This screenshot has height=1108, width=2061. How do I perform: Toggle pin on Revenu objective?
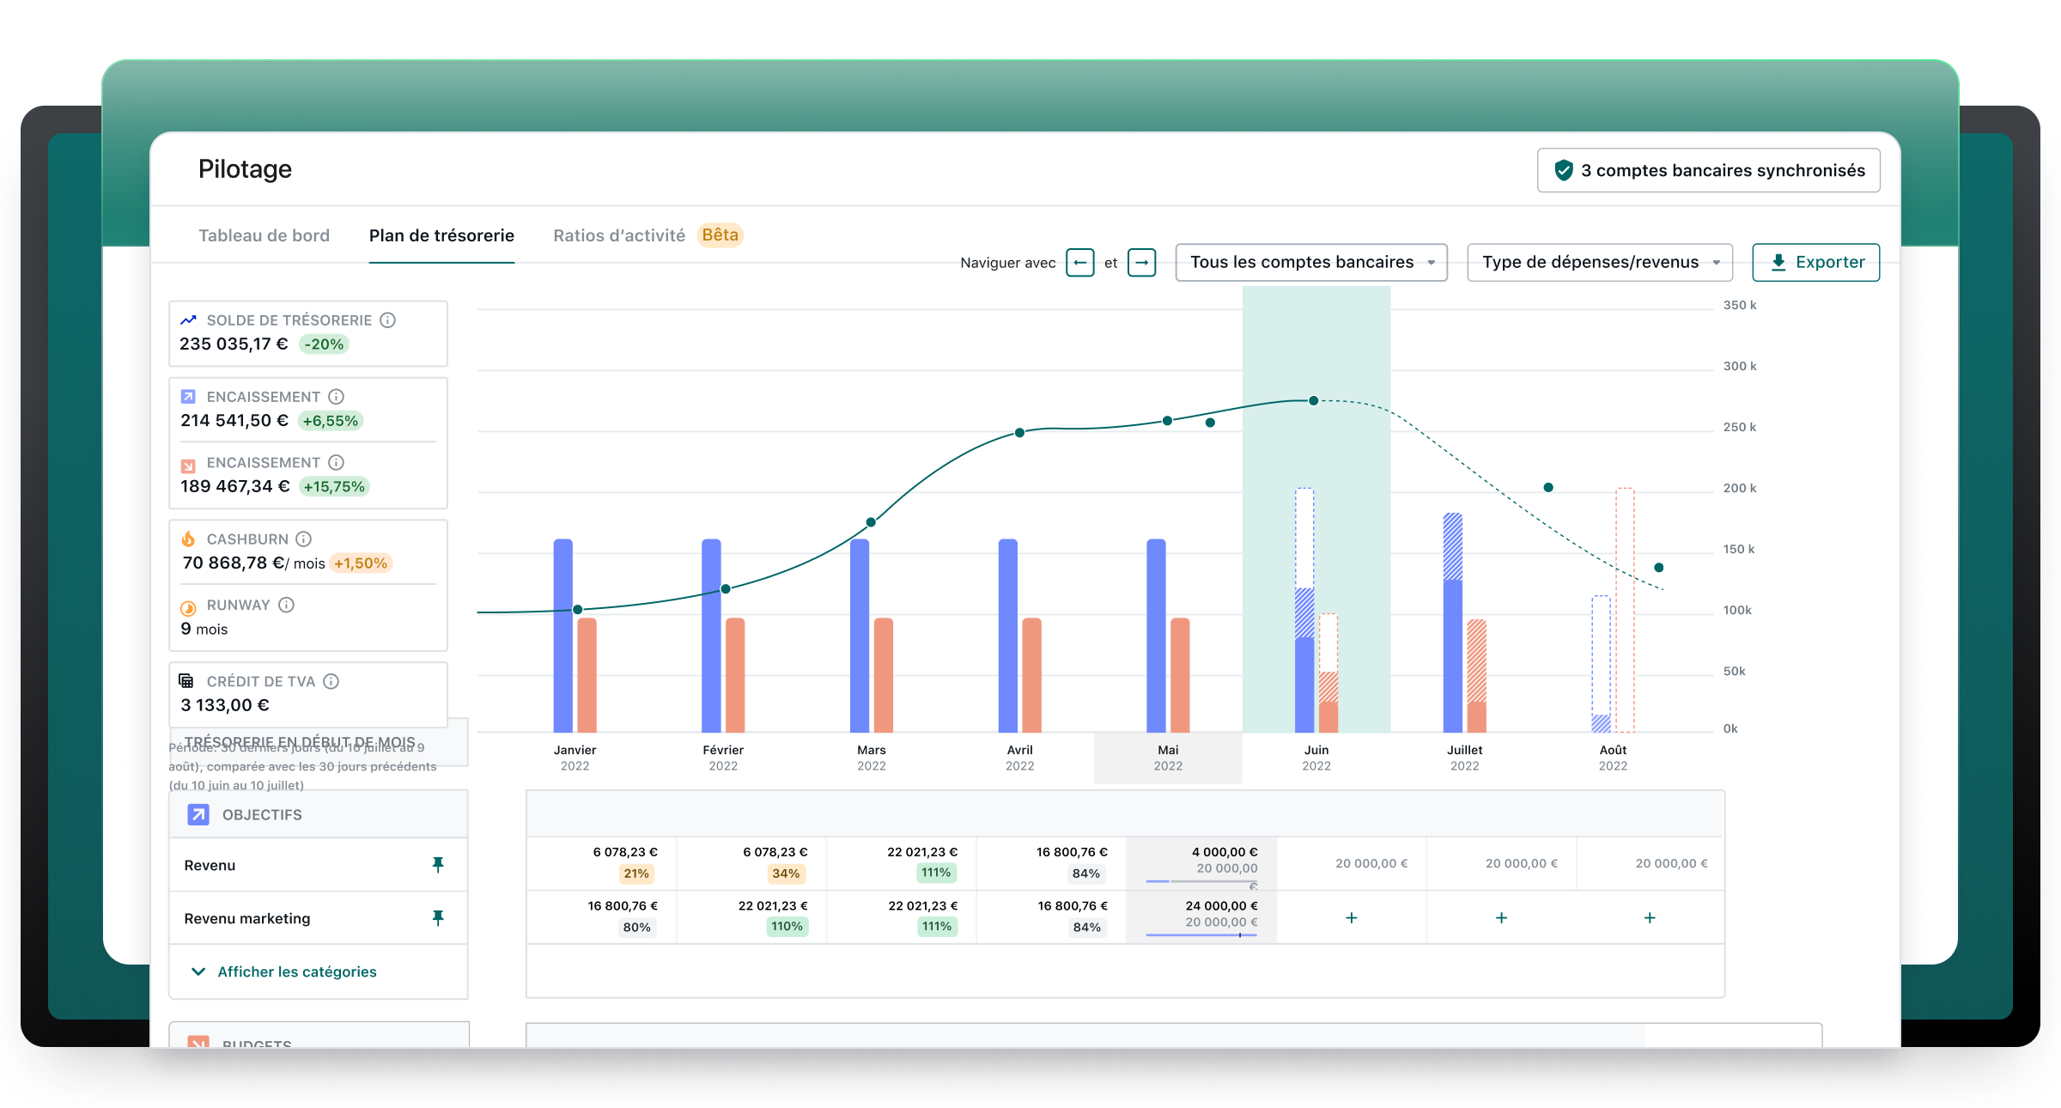pos(438,865)
